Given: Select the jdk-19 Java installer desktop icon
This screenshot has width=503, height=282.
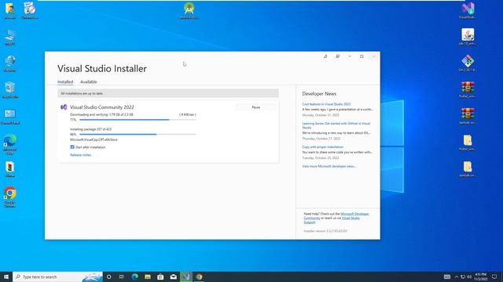Looking at the screenshot, I should click(x=468, y=37).
